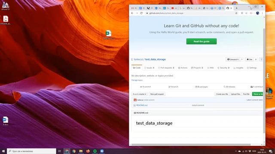Open the green Clone or download button
Image resolution: width=275 pixels, height=154 pixels.
[x=257, y=94]
